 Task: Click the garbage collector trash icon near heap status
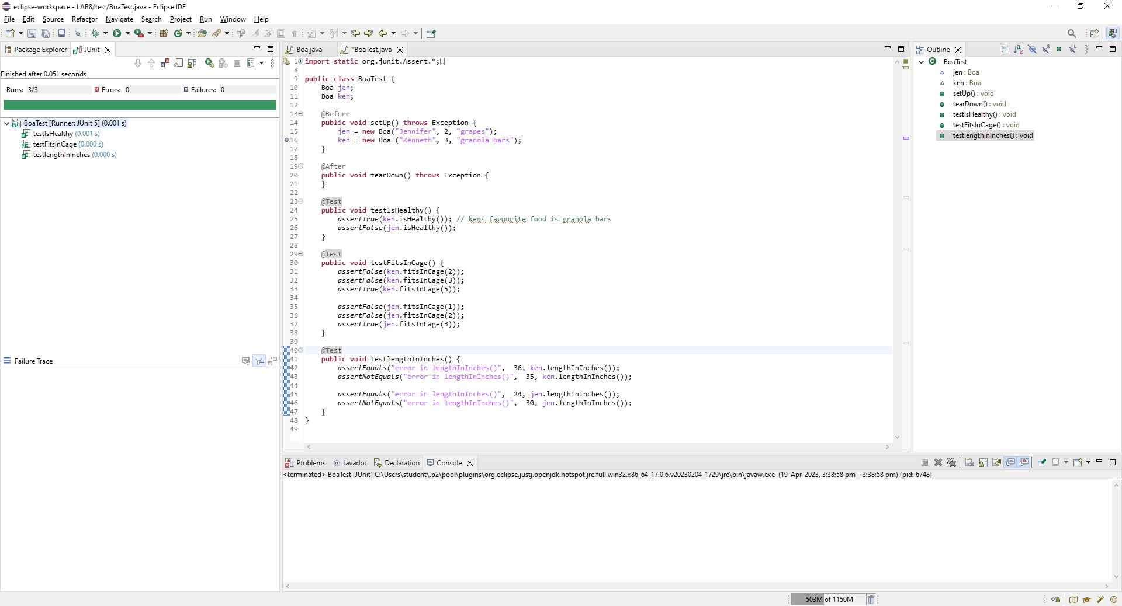point(871,600)
